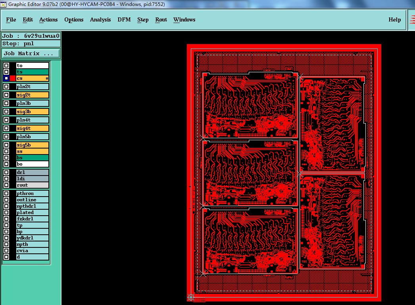Select the pthrou layer name
Image resolution: width=415 pixels, height=305 pixels.
point(32,193)
